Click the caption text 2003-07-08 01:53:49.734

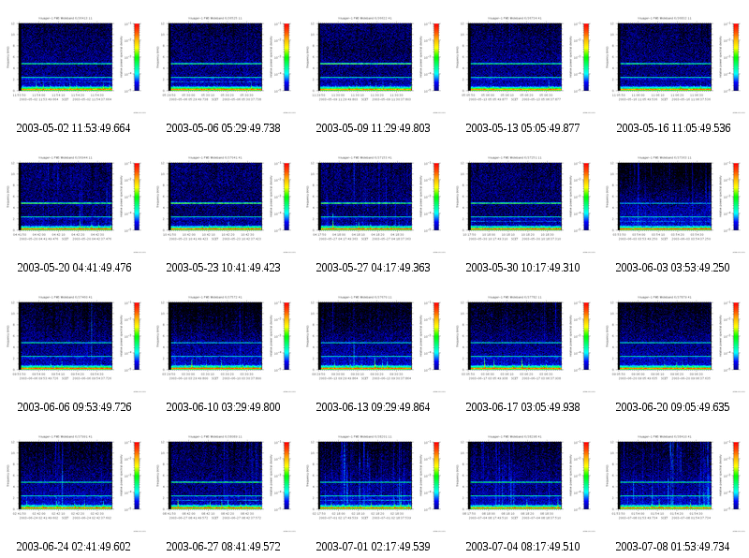coord(672,547)
